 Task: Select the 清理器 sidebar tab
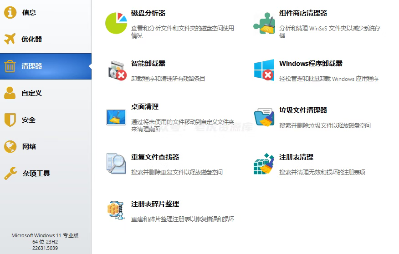31,66
